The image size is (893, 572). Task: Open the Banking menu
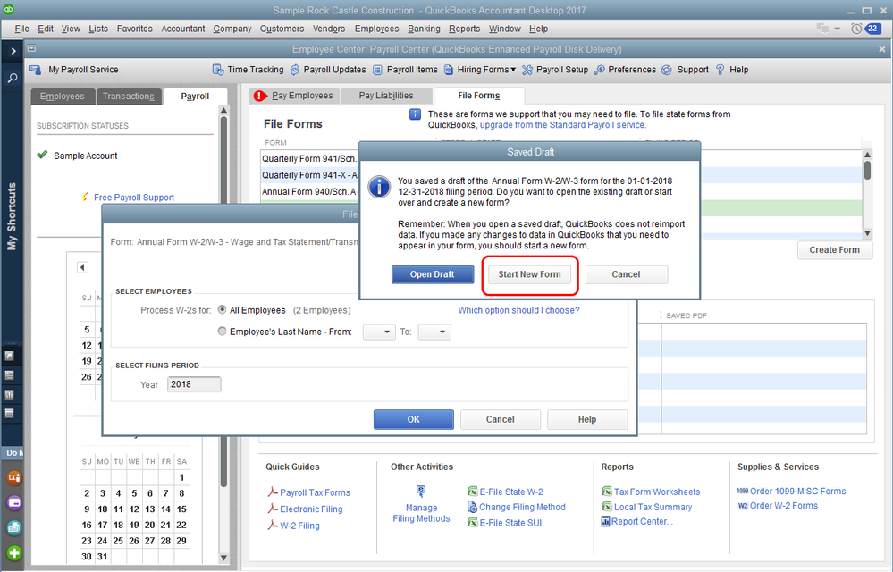(x=424, y=29)
